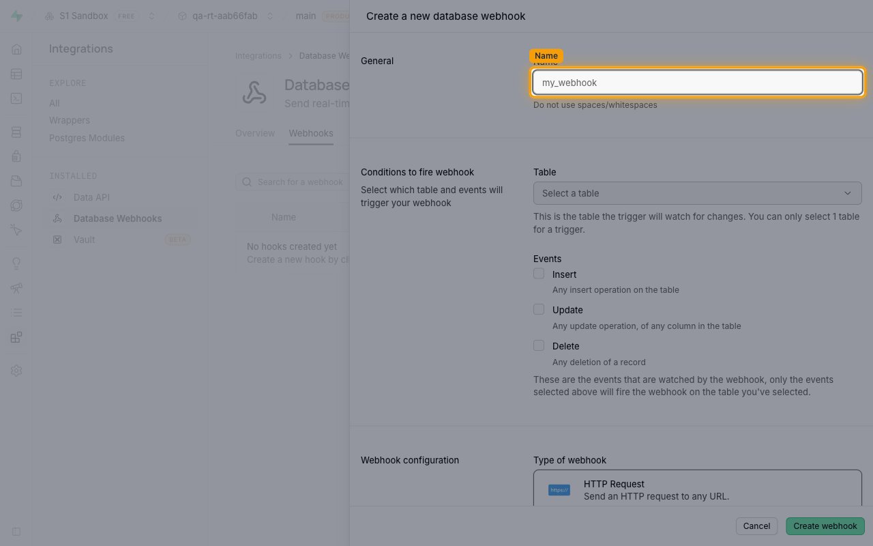Screen dimensions: 873x546
Task: Click the Vault icon in the Installed list
Action: 57,240
